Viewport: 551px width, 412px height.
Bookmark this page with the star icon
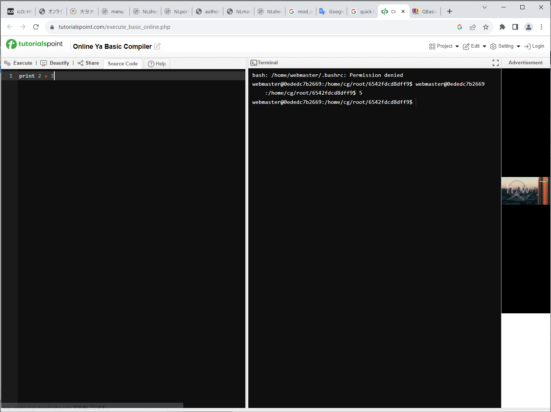(x=486, y=27)
